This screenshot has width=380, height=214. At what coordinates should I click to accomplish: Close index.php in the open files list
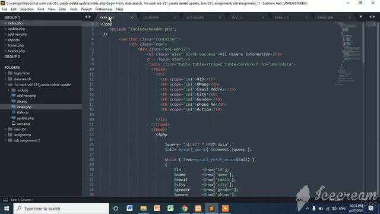[x=5, y=23]
